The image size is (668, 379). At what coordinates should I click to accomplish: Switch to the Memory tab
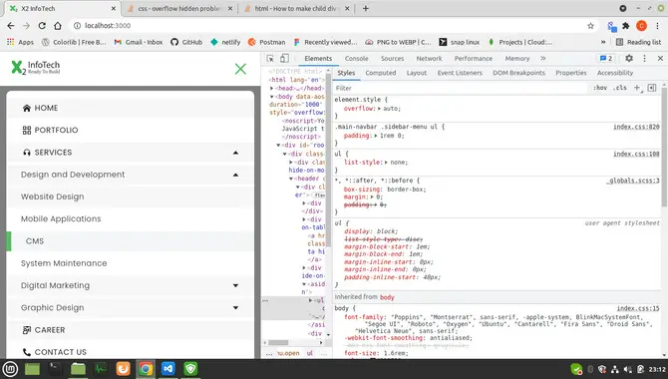(x=517, y=59)
